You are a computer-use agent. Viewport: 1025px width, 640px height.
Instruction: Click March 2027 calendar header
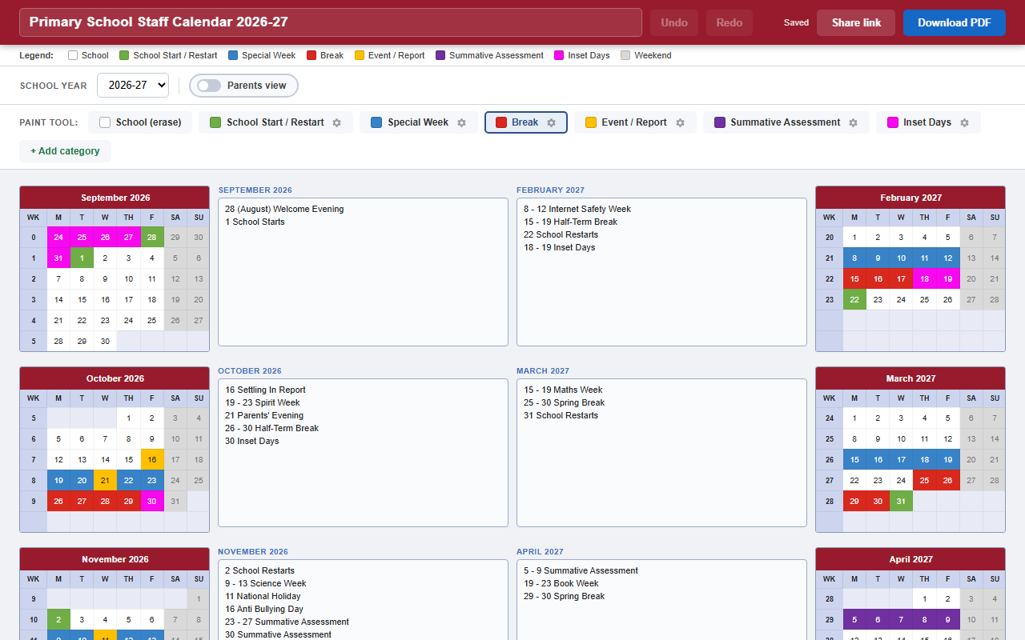click(910, 378)
